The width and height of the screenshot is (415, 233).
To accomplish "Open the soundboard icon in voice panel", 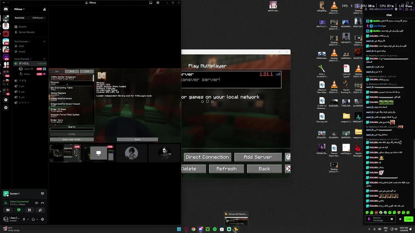I will tap(40, 210).
